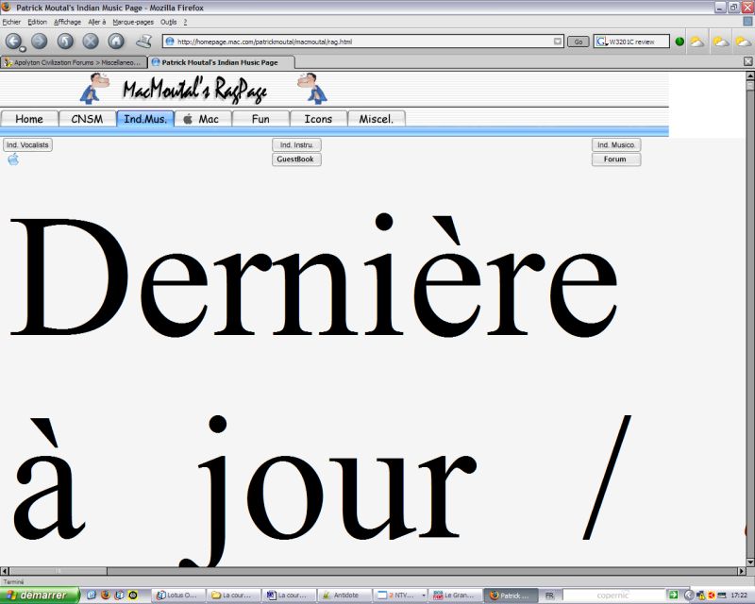755x604 pixels.
Task: Stop loading with the X toolbar icon
Action: pyautogui.click(x=91, y=42)
